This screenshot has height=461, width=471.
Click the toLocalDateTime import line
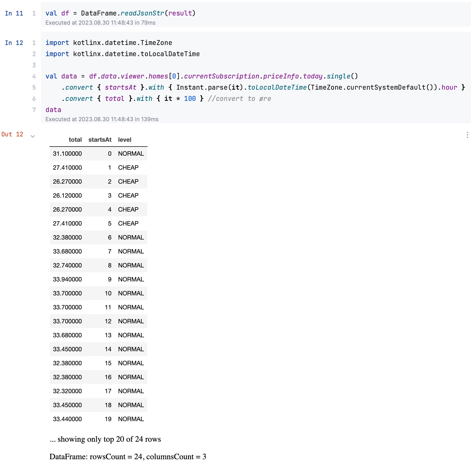click(x=122, y=54)
